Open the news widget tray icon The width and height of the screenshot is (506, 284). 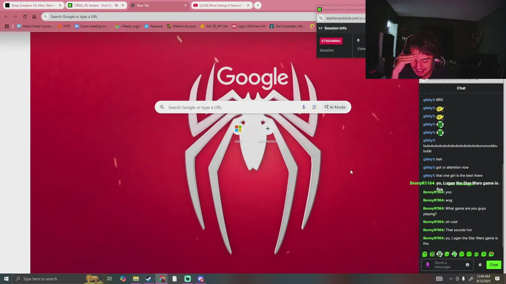coord(439,279)
